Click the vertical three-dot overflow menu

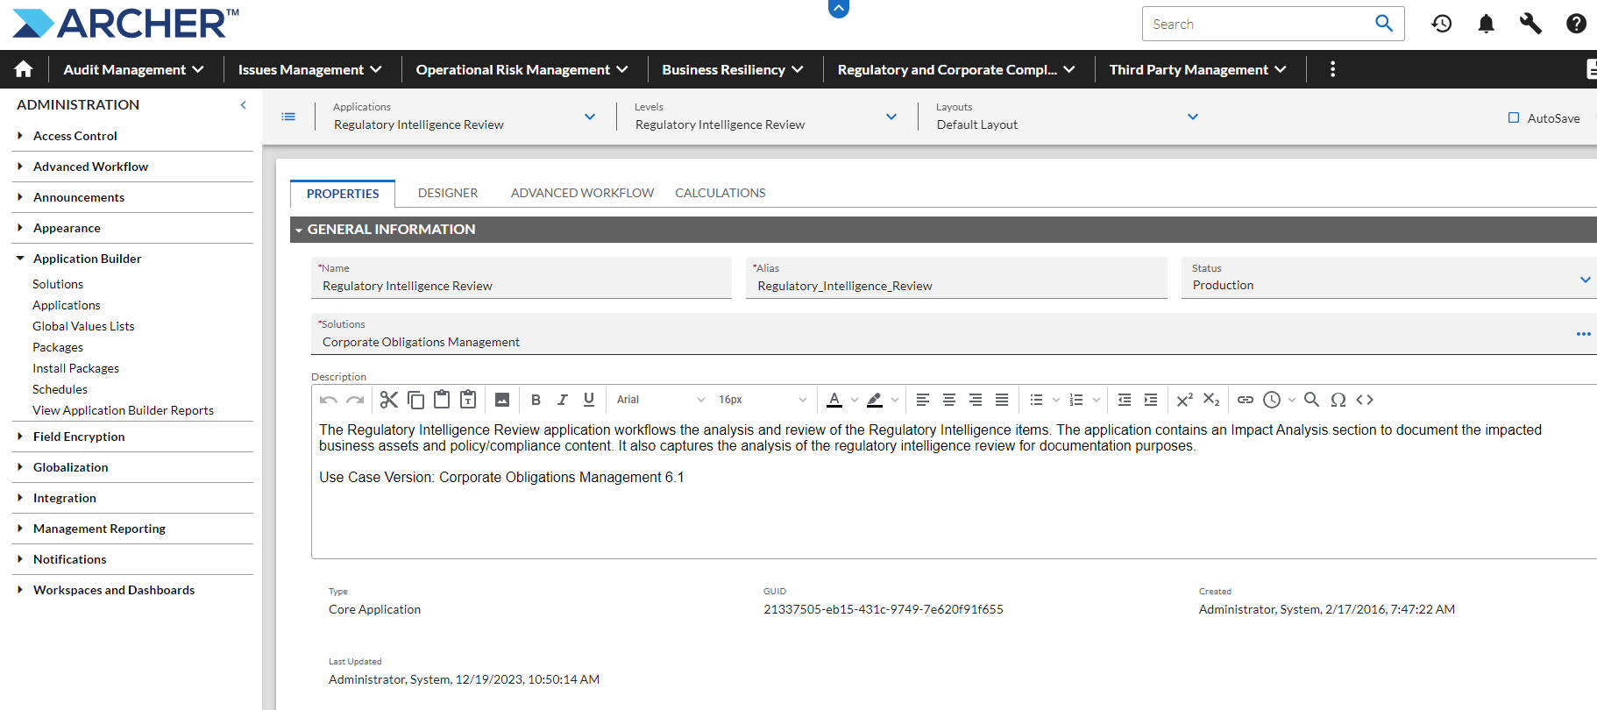pyautogui.click(x=1332, y=69)
